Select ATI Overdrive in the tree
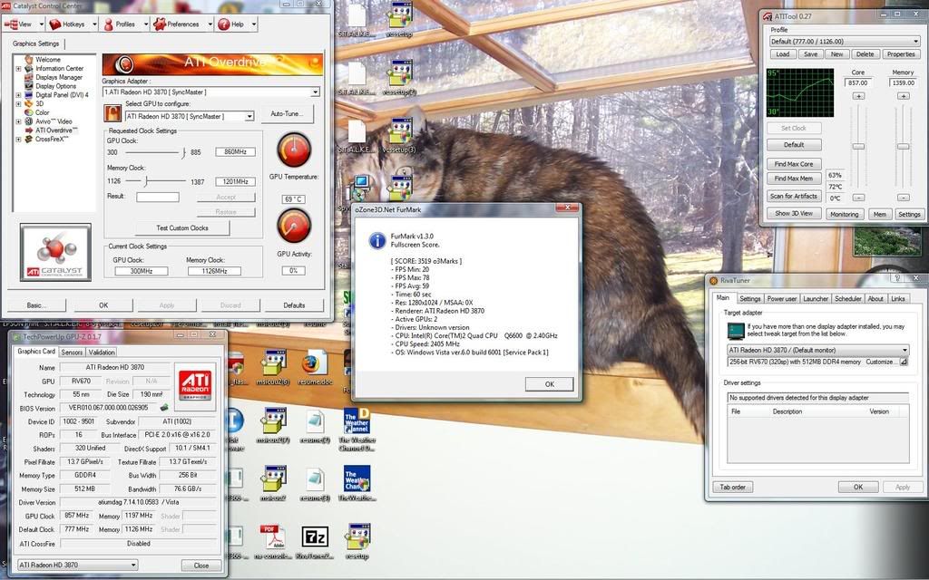 pyautogui.click(x=56, y=130)
